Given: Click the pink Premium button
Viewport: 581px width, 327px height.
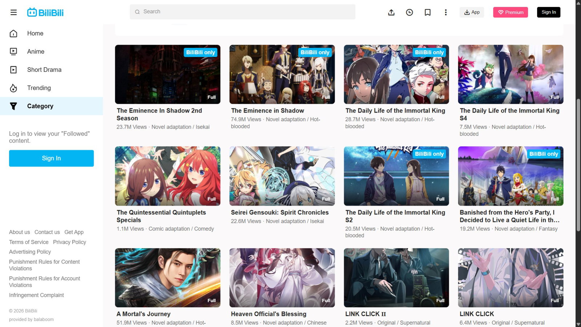Looking at the screenshot, I should (510, 12).
